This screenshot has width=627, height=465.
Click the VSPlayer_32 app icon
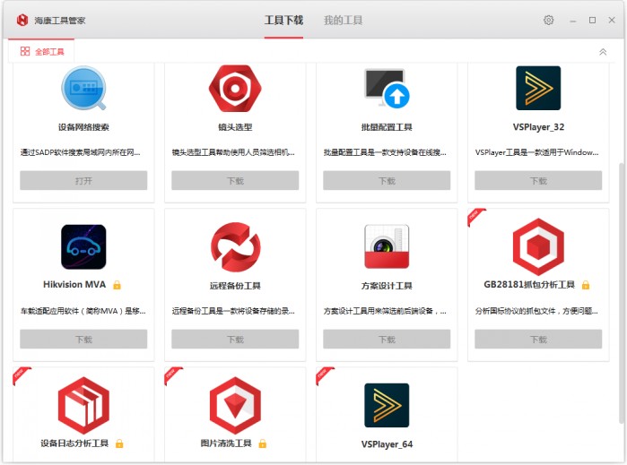click(538, 89)
